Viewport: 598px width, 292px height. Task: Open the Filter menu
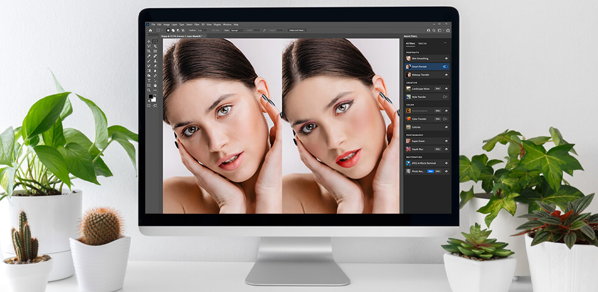(x=197, y=24)
